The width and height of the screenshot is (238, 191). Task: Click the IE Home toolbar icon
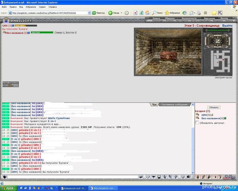point(147,13)
